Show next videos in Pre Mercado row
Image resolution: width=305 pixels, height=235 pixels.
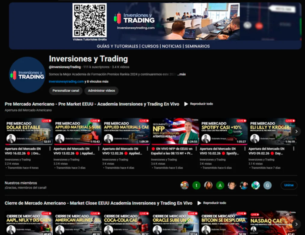coord(296,132)
